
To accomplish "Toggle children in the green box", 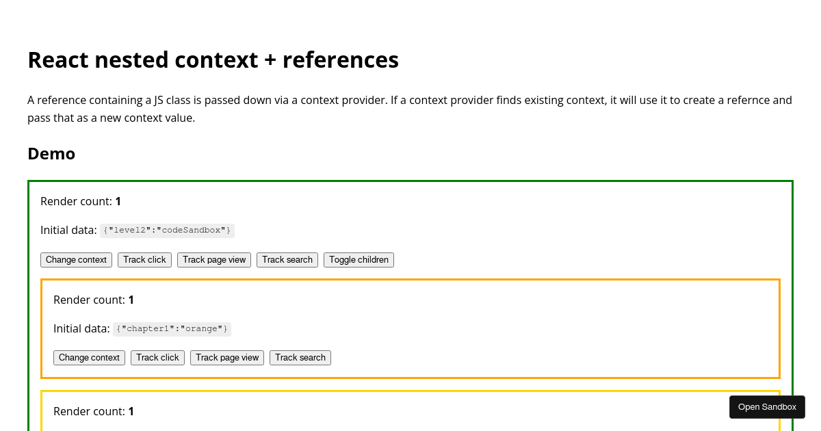I will pos(359,260).
